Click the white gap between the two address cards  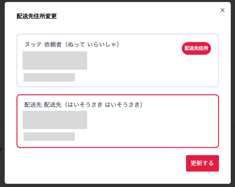coord(118,90)
